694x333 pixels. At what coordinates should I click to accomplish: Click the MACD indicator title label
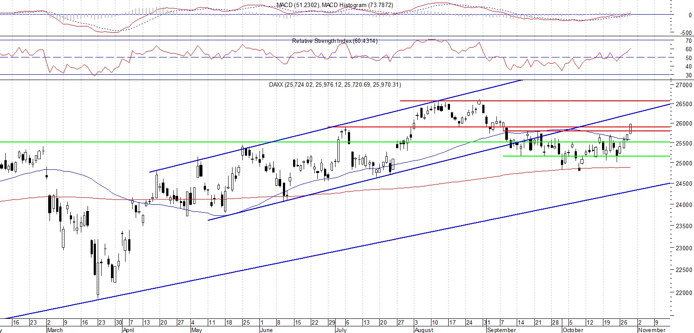335,5
